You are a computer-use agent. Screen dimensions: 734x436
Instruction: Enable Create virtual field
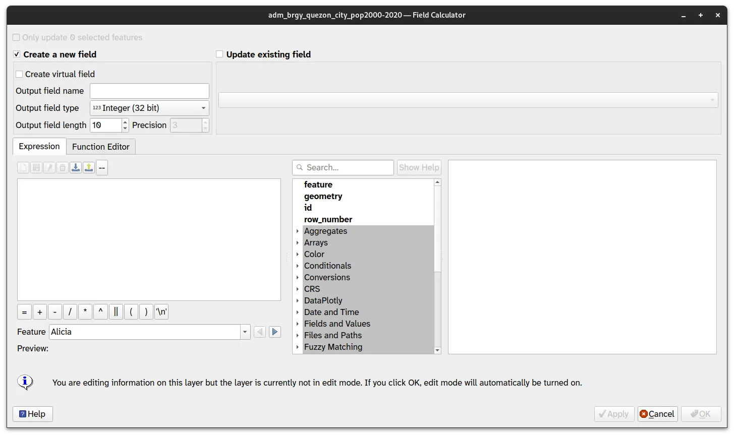click(19, 74)
